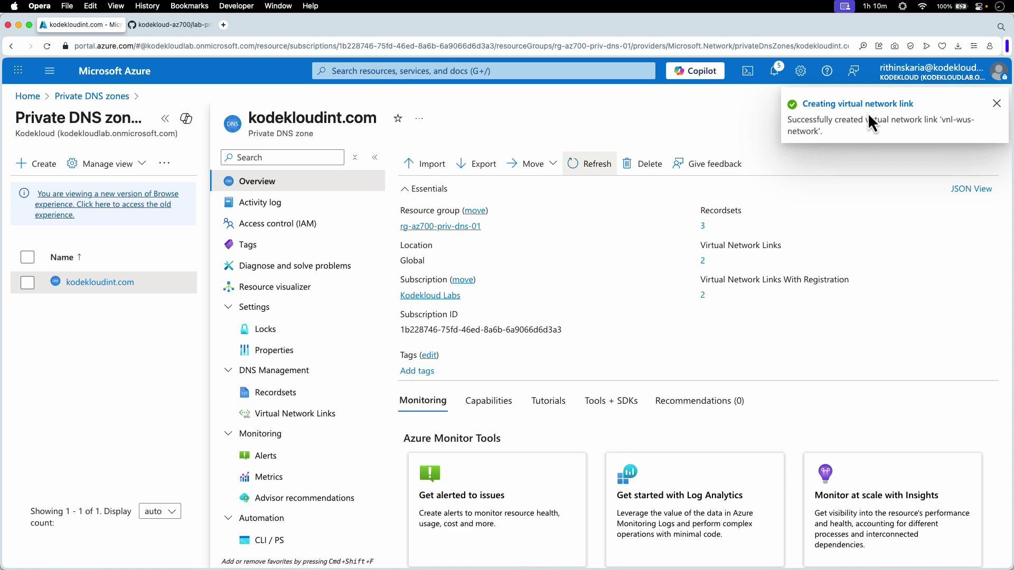Switch to the Tools + SDKs tab

[611, 401]
